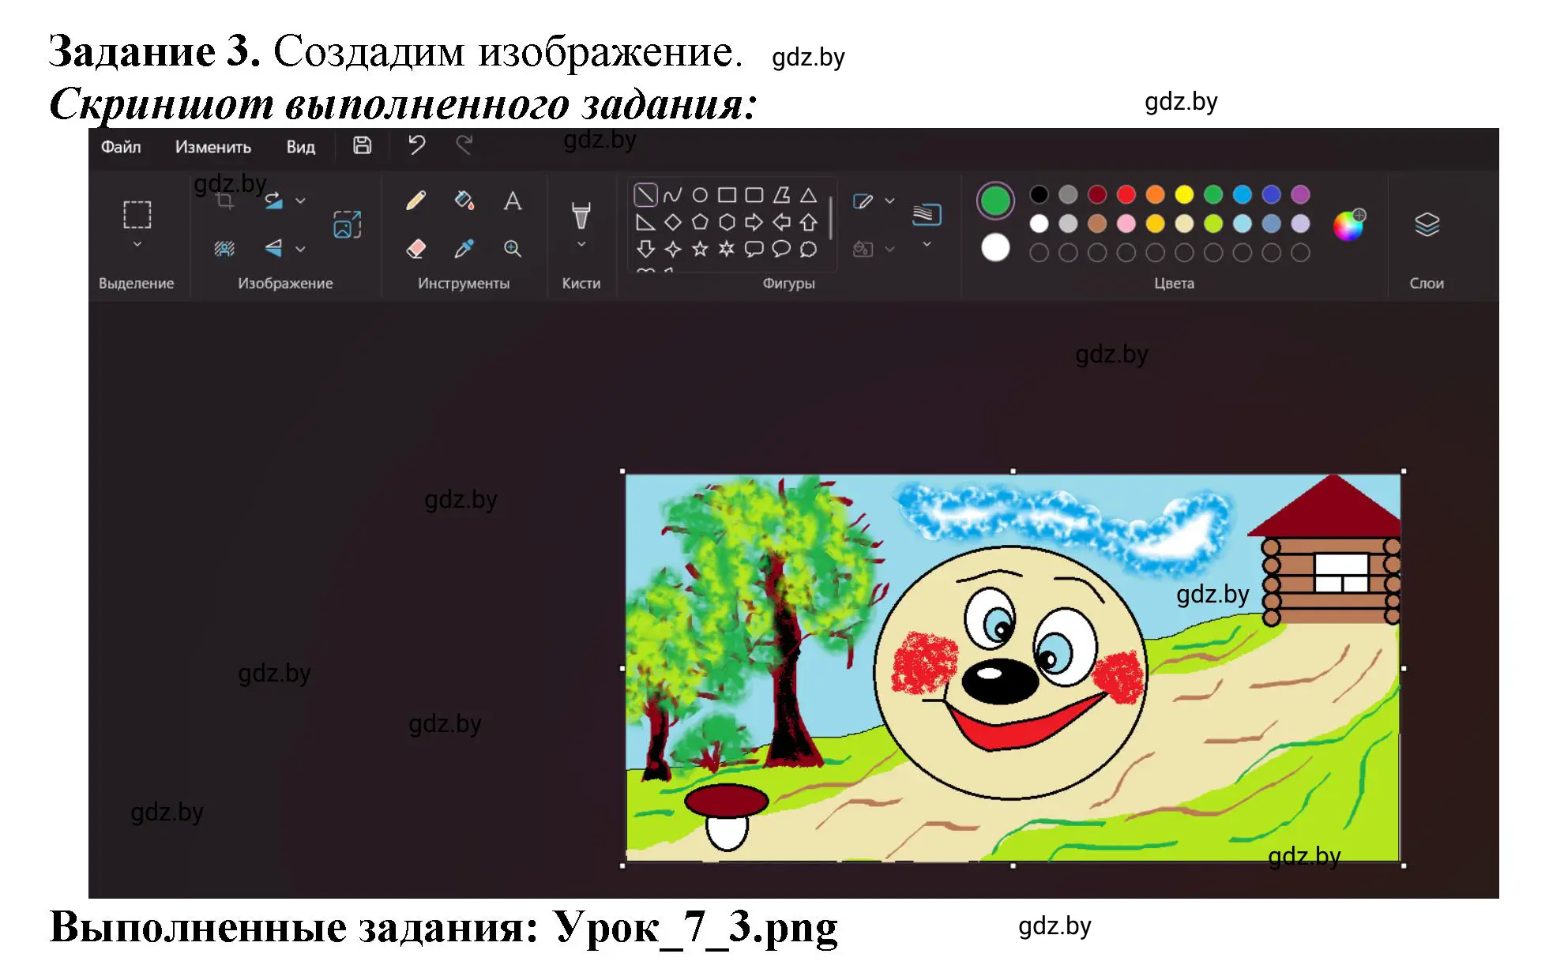Select the Triangle shape

(x=808, y=195)
